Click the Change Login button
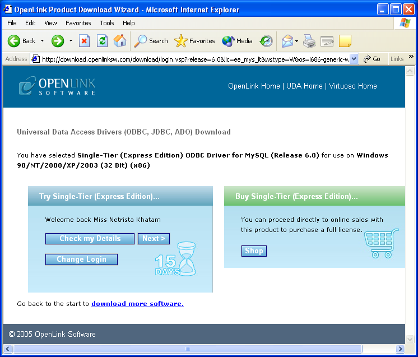The width and height of the screenshot is (418, 357). click(x=82, y=259)
